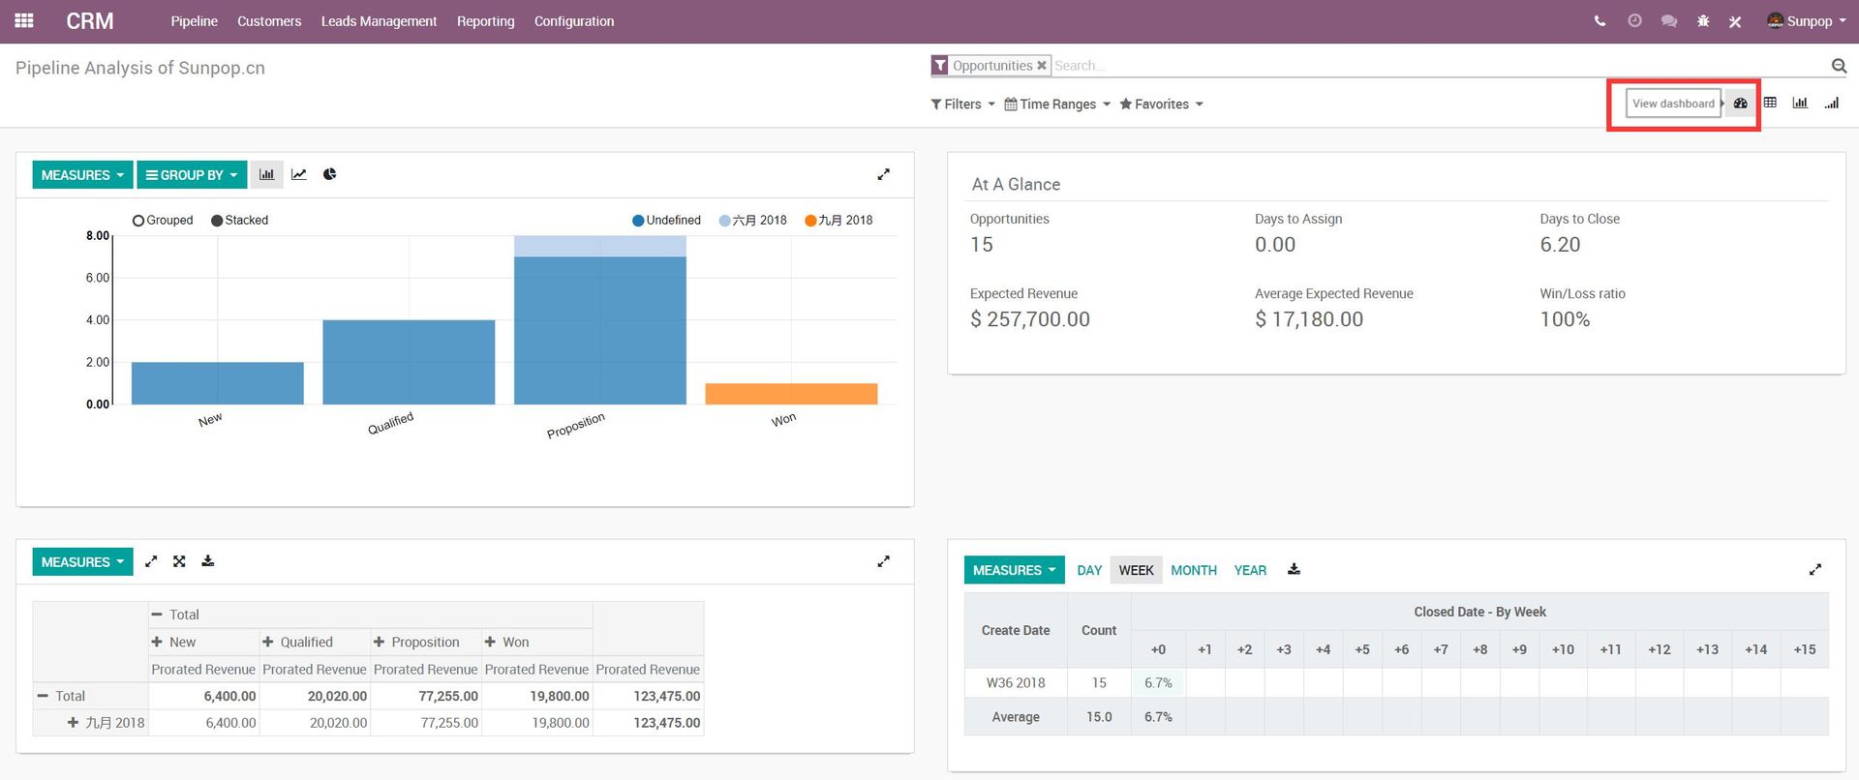The image size is (1859, 780).
Task: Open the Leads Management menu
Action: point(379,21)
